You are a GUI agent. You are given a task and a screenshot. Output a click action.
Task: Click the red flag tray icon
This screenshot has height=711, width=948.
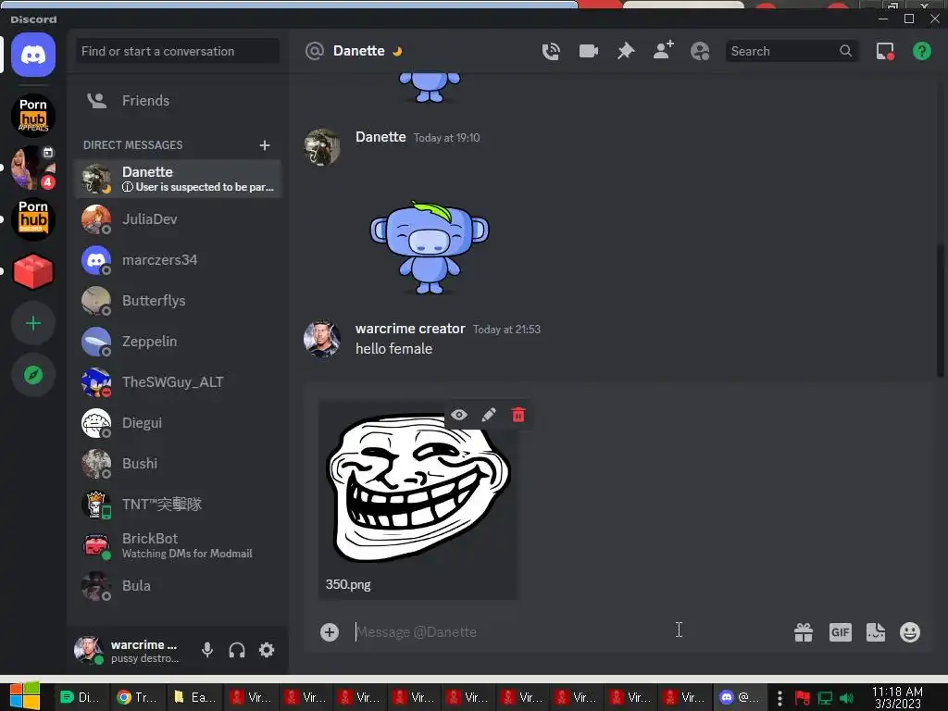803,698
